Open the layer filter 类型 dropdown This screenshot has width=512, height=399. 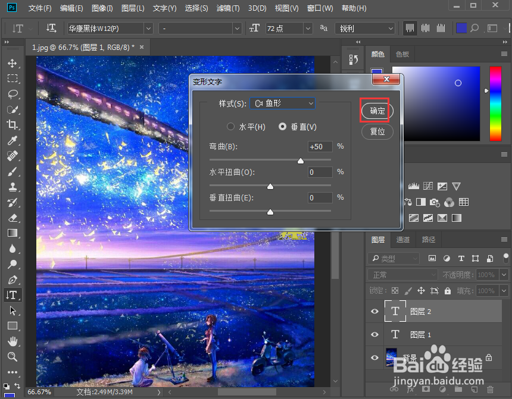(x=394, y=259)
